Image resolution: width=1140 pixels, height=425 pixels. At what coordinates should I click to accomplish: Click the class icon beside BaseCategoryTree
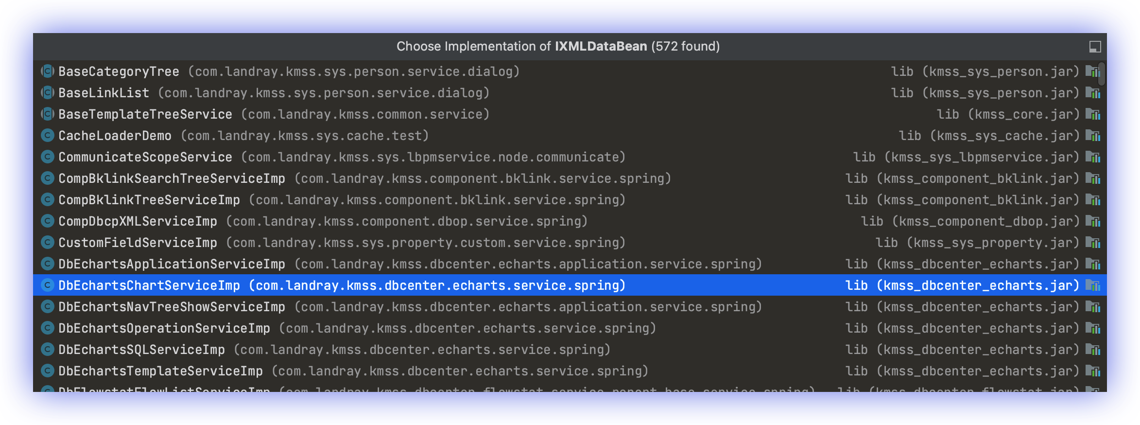(47, 71)
